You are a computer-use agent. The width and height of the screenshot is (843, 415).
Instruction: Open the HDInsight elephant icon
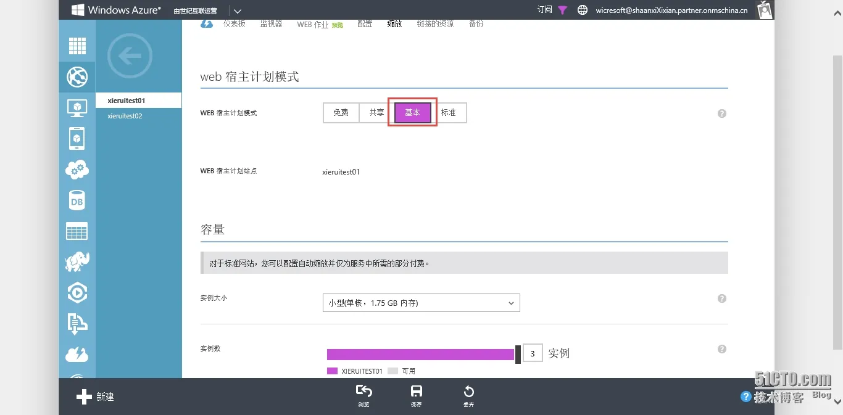click(77, 261)
